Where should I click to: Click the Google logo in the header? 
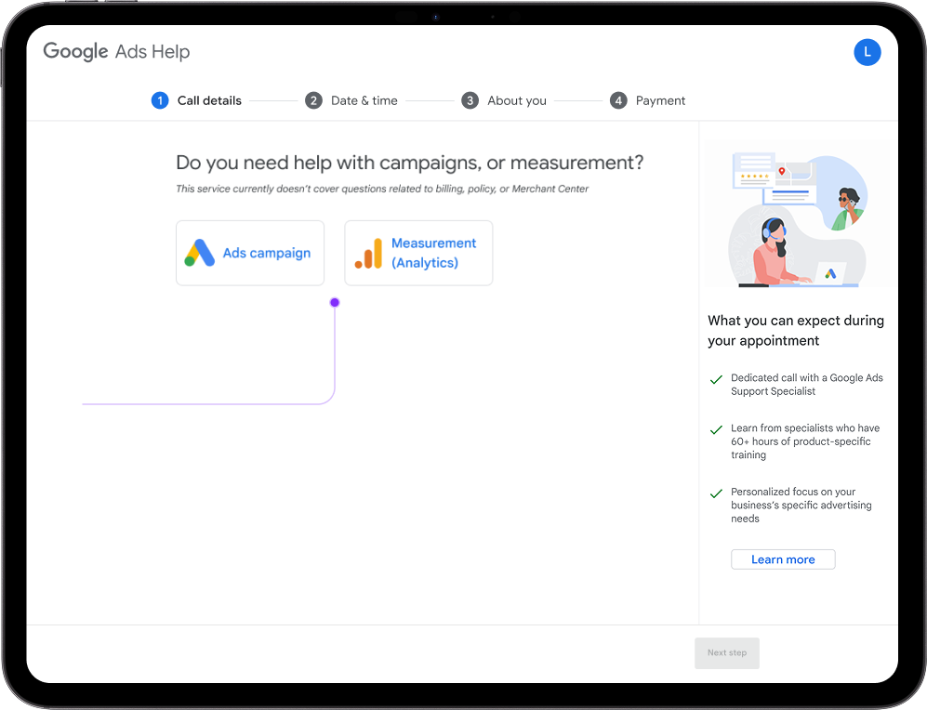[x=75, y=51]
